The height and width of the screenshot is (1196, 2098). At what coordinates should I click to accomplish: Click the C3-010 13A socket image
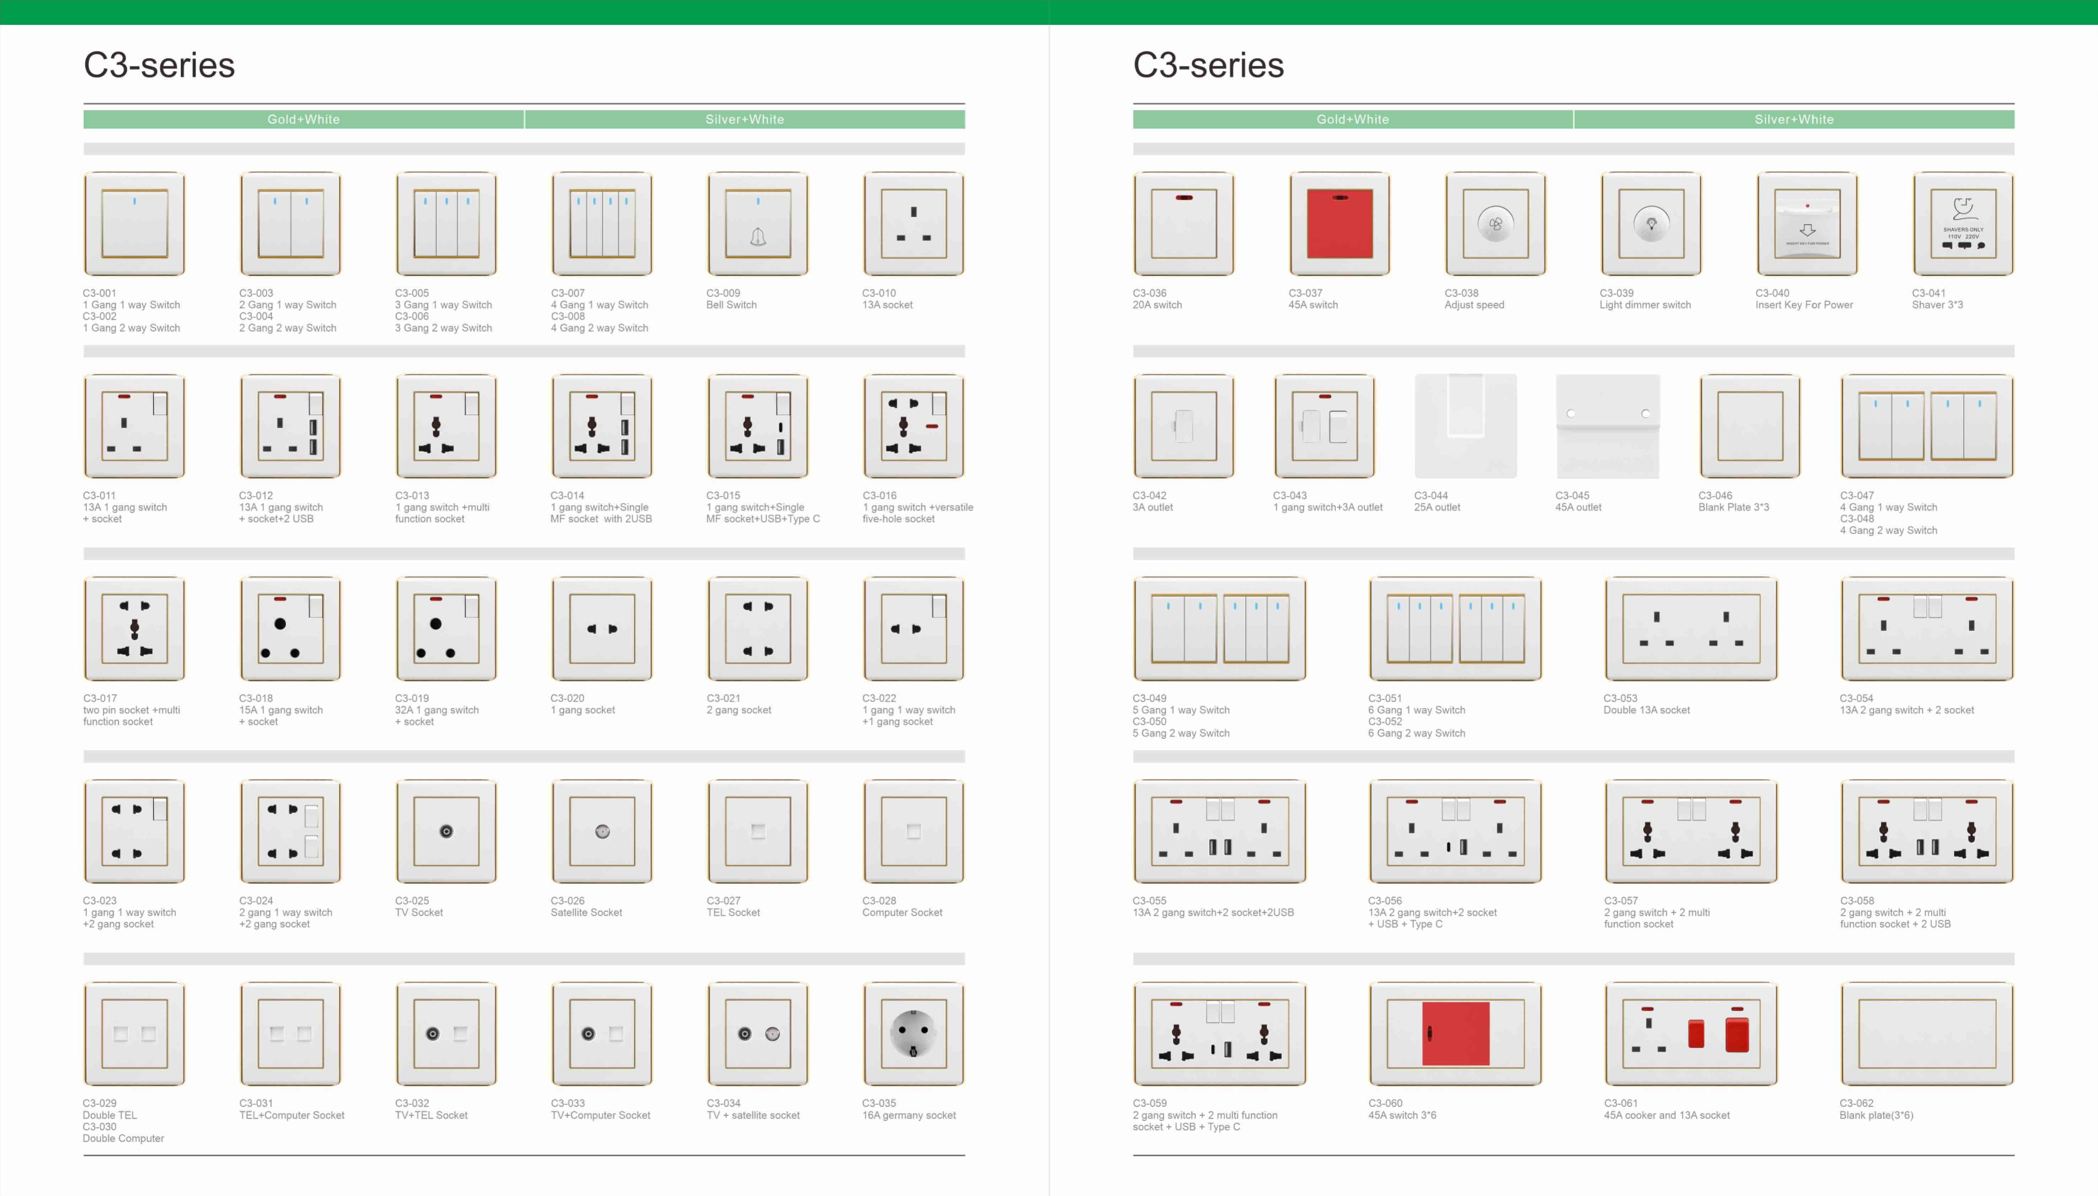pos(913,223)
